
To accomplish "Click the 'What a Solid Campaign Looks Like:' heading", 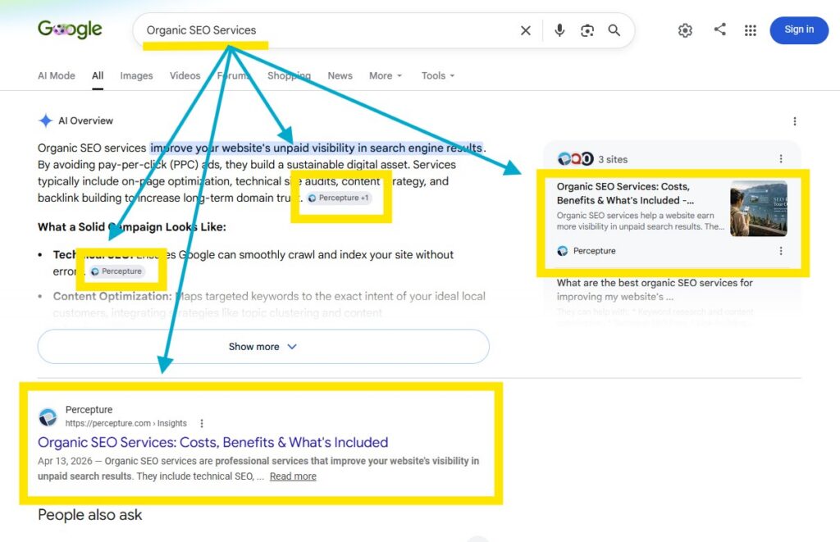I will [132, 227].
